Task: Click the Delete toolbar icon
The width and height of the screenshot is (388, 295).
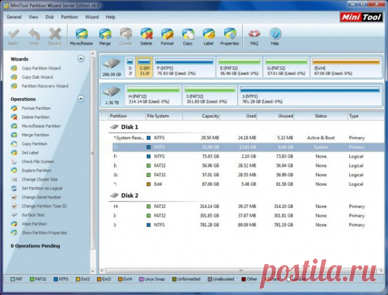Action: [x=146, y=37]
